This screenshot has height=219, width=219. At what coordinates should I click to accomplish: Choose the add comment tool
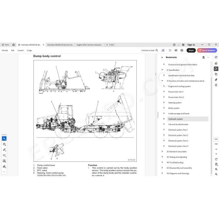[4, 144]
